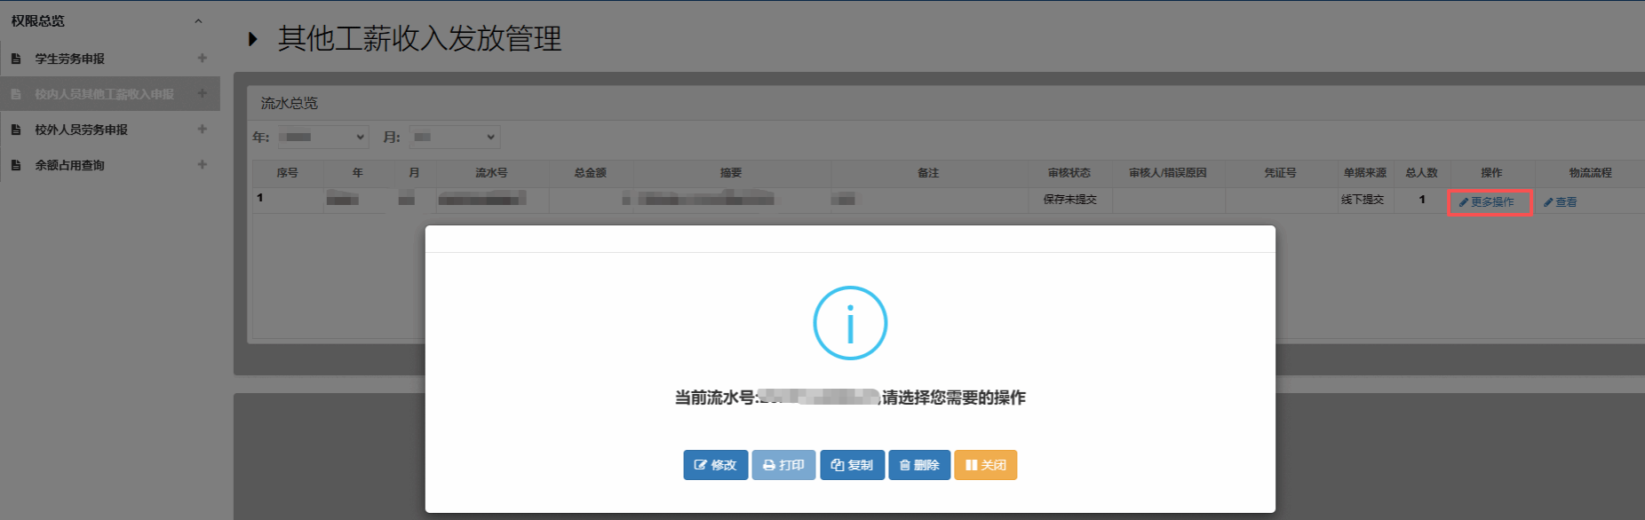
Task: Expand 学生劳务申报 with plus icon
Action: coord(202,59)
